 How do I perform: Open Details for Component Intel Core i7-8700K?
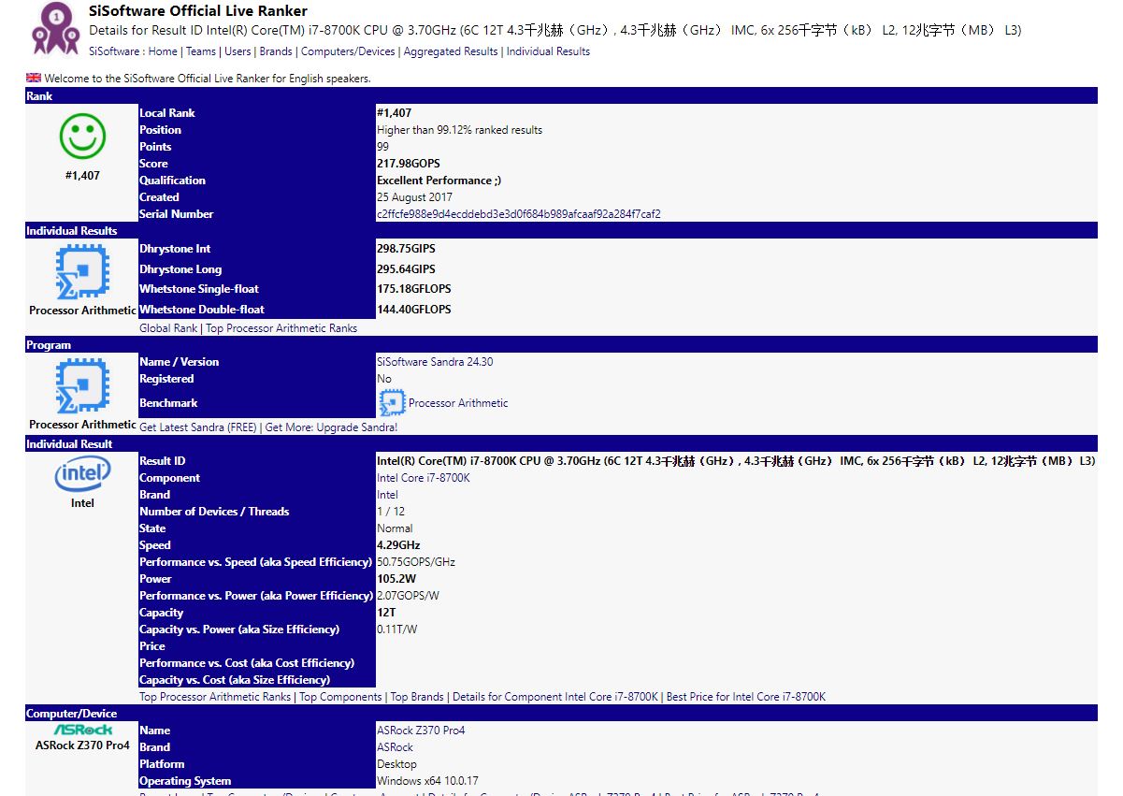555,697
